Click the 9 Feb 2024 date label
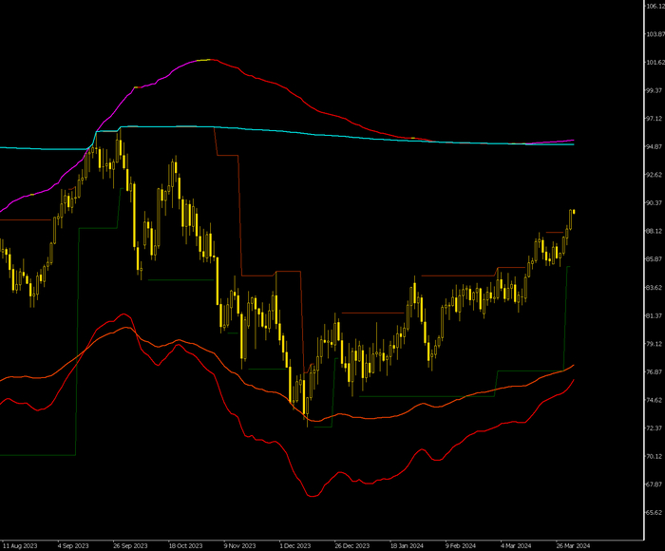 (x=461, y=546)
